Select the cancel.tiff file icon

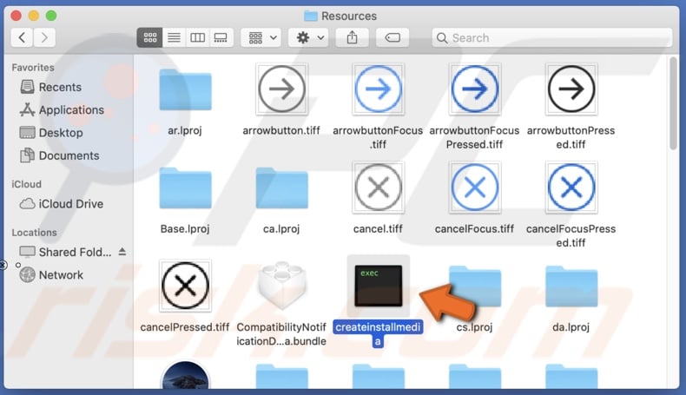coord(378,188)
